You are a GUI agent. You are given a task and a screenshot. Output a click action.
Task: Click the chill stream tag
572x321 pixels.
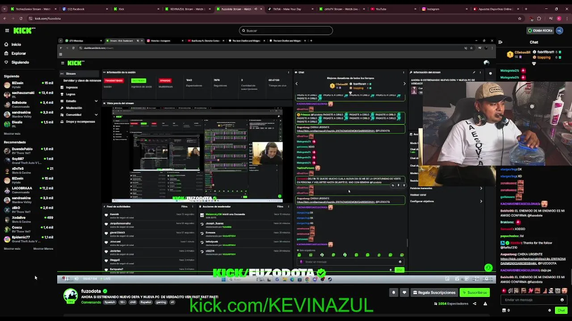click(133, 302)
